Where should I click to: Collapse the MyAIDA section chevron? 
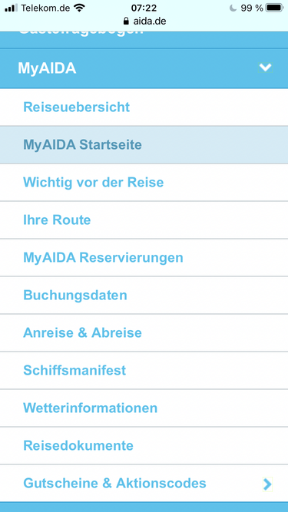(265, 68)
